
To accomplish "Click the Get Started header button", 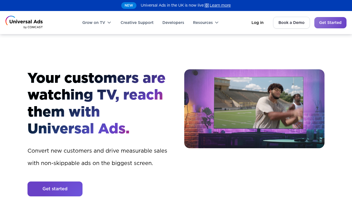I will pos(330,23).
